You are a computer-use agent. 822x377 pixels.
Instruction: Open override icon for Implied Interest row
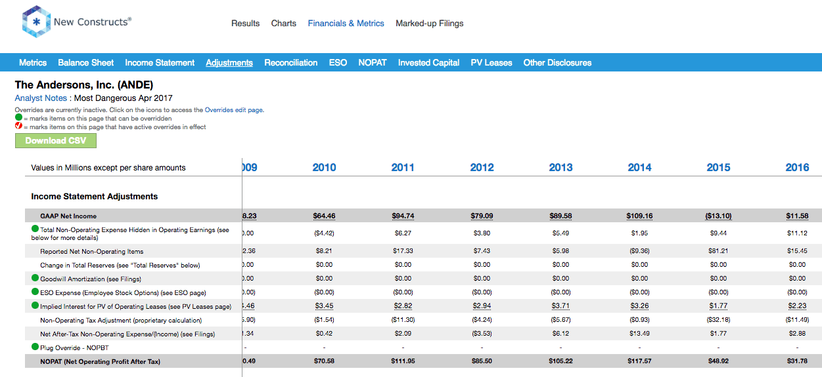[x=35, y=306]
